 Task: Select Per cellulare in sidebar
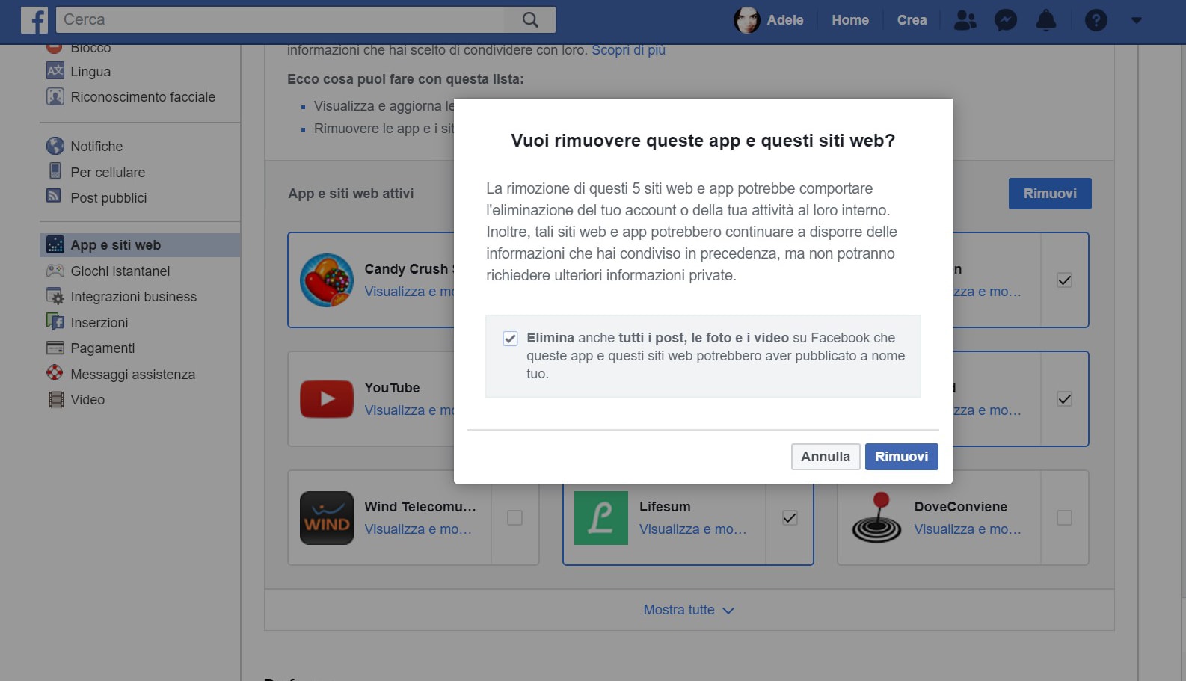(108, 173)
